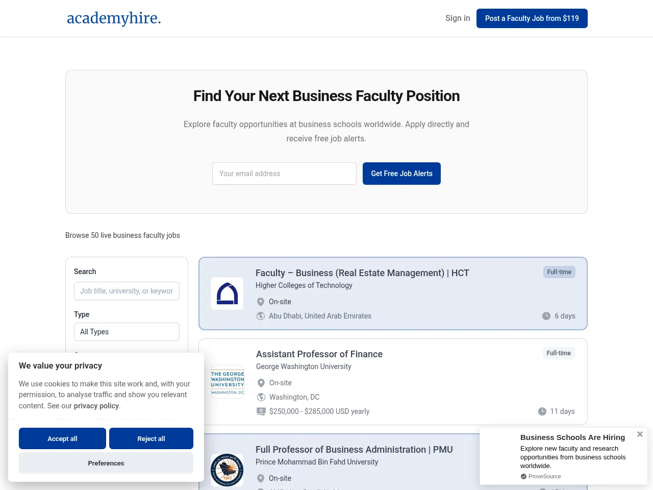Click the academyhire logo
Image resolution: width=653 pixels, height=490 pixels.
pos(114,18)
